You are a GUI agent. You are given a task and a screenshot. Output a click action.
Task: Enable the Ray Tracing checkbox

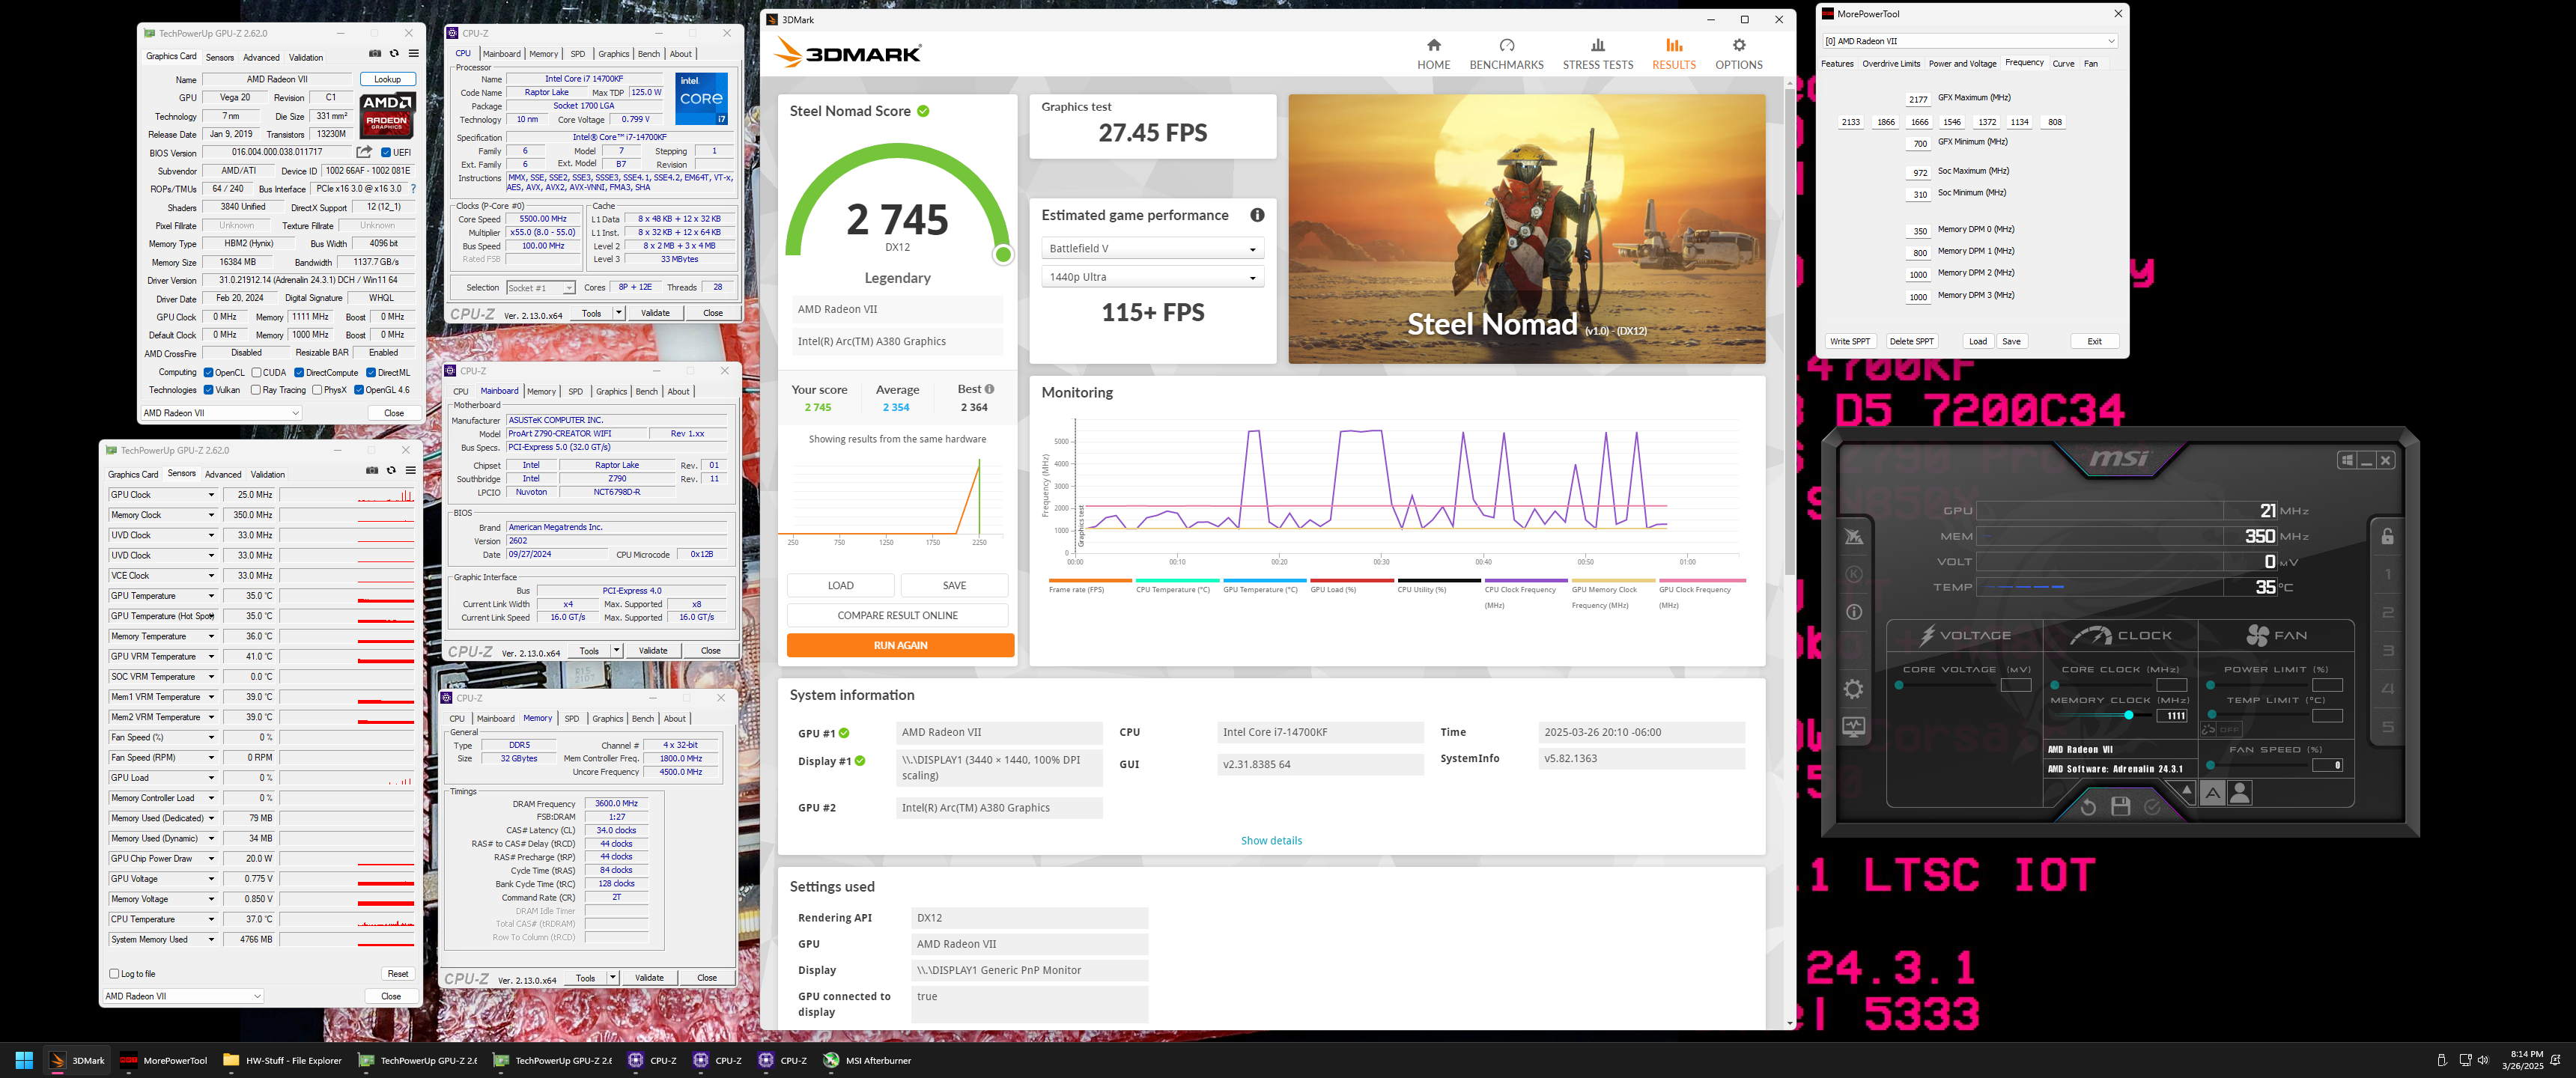(255, 390)
